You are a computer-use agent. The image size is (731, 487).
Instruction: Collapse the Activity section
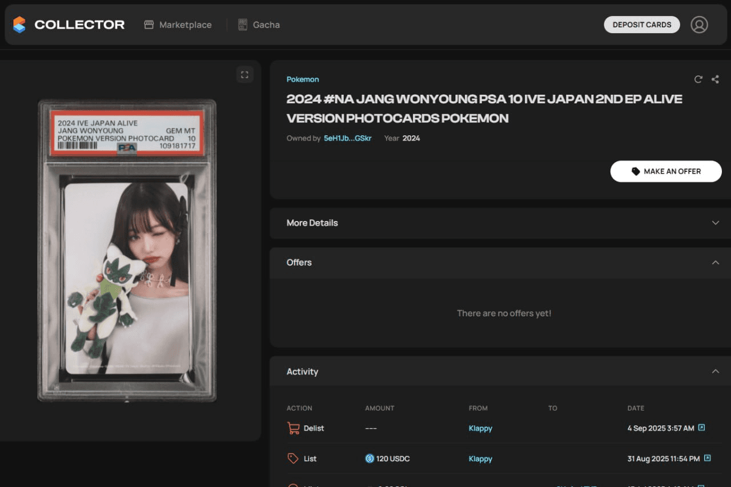point(500,372)
